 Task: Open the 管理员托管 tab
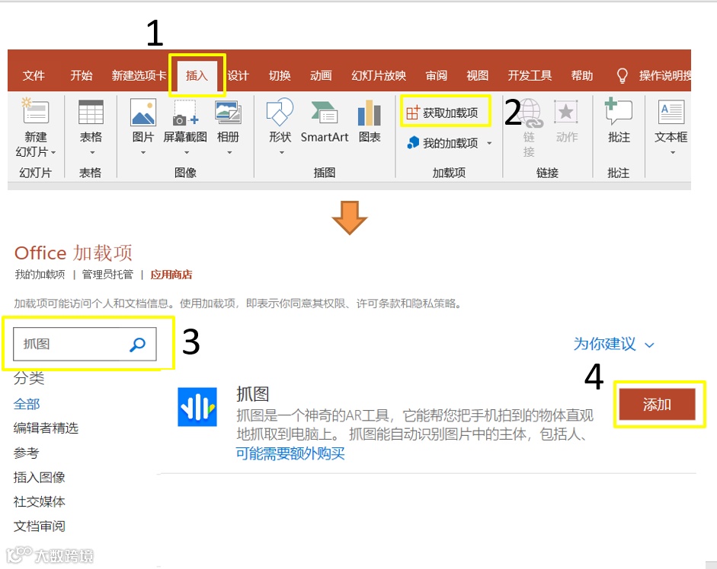pyautogui.click(x=107, y=275)
